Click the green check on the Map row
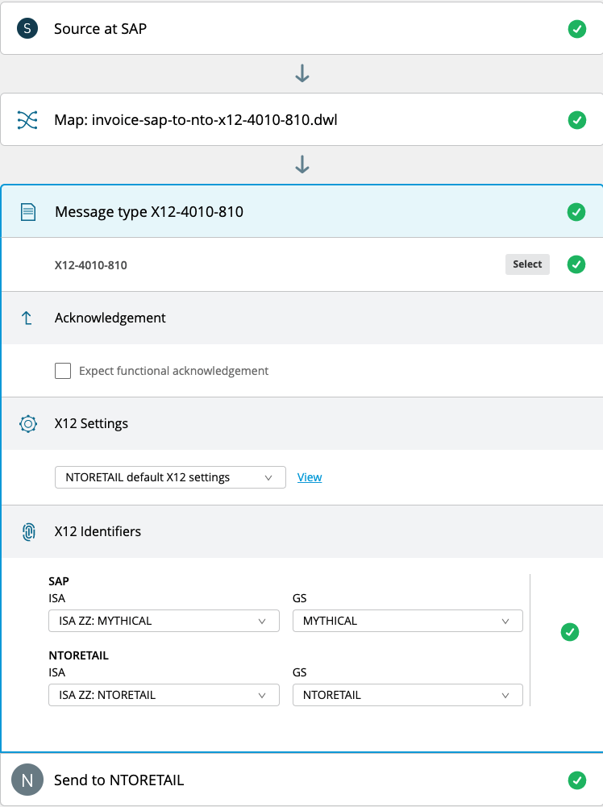 576,120
